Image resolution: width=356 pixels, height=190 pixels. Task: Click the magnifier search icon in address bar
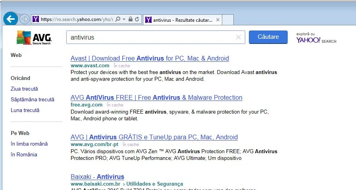pyautogui.click(x=117, y=19)
